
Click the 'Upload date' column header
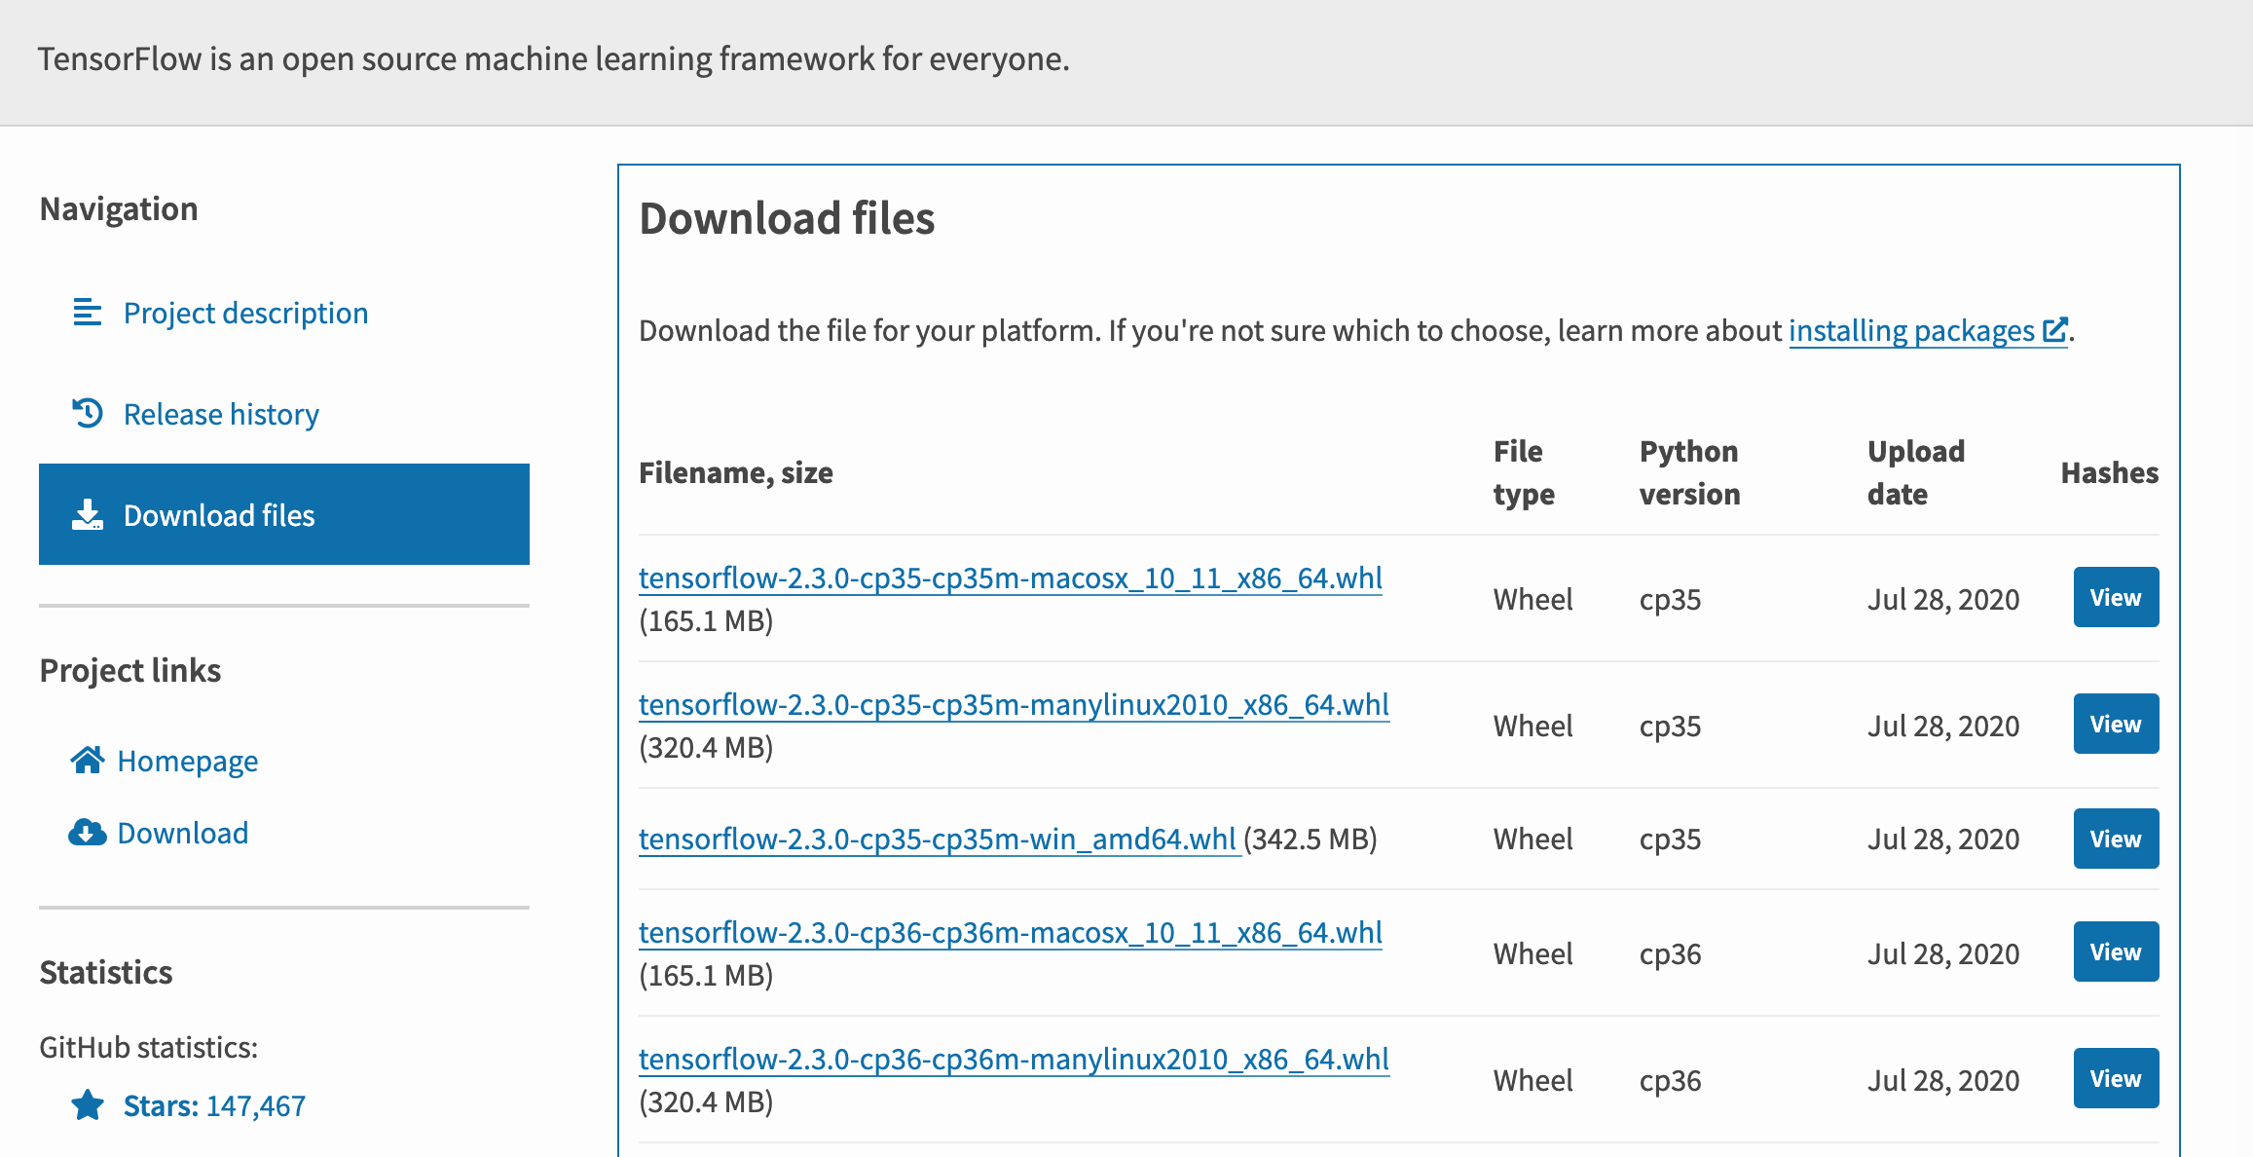(1916, 472)
